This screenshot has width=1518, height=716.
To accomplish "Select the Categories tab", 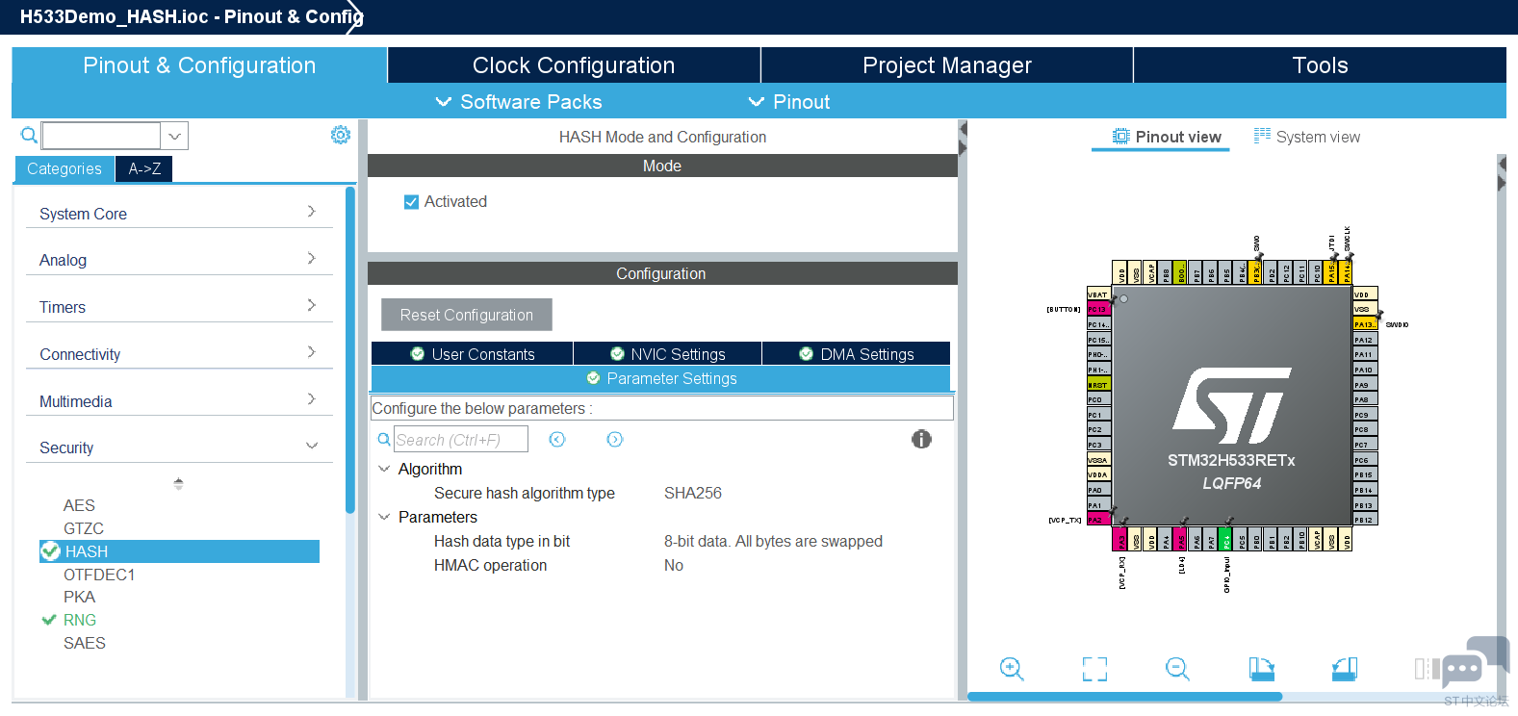I will pos(64,168).
